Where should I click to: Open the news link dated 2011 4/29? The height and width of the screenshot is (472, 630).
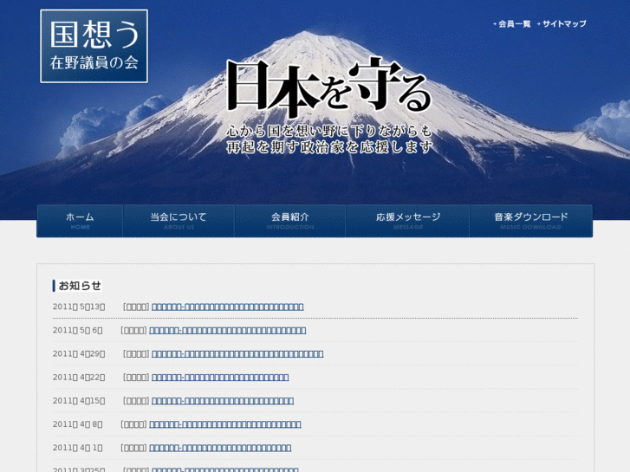tap(237, 354)
